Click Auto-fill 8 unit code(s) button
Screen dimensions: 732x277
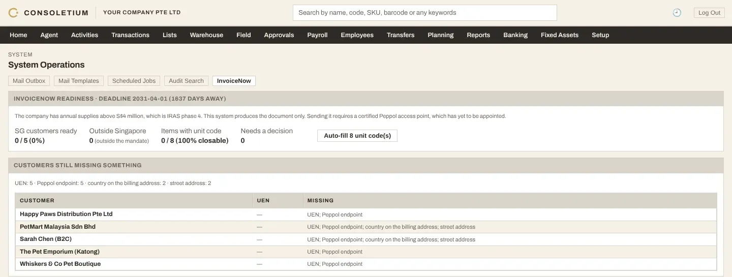(x=357, y=136)
